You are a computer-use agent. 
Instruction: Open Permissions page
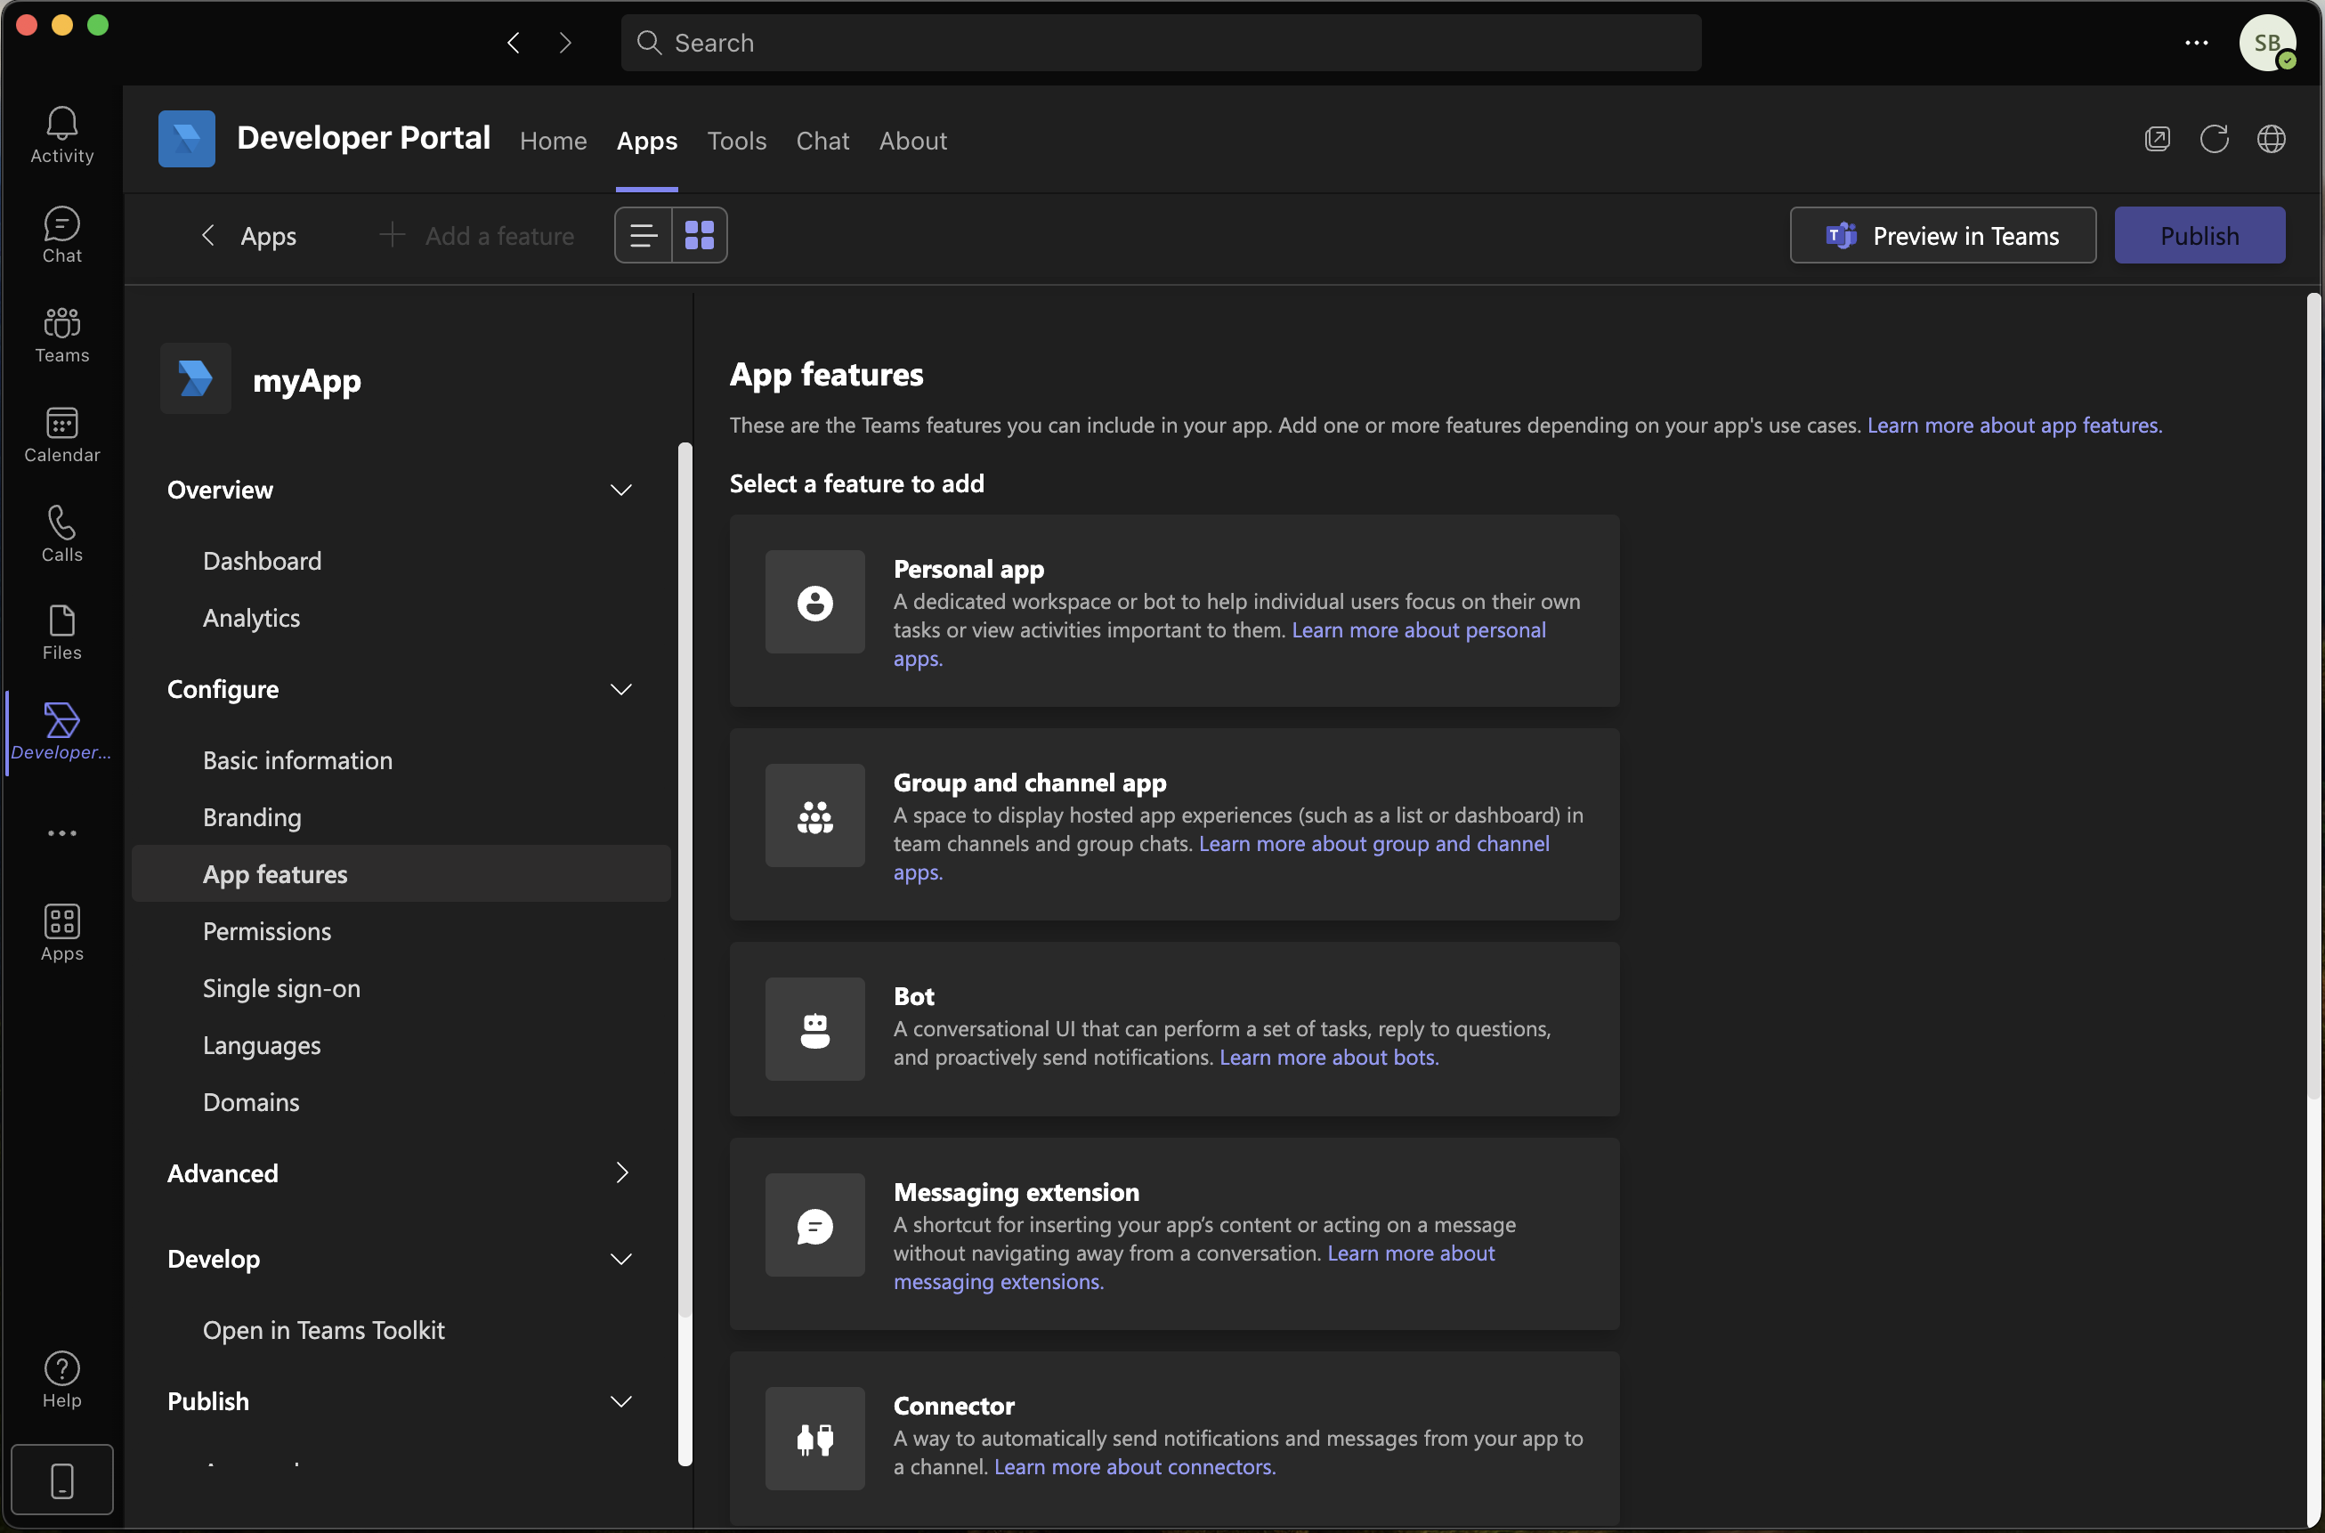[x=267, y=931]
